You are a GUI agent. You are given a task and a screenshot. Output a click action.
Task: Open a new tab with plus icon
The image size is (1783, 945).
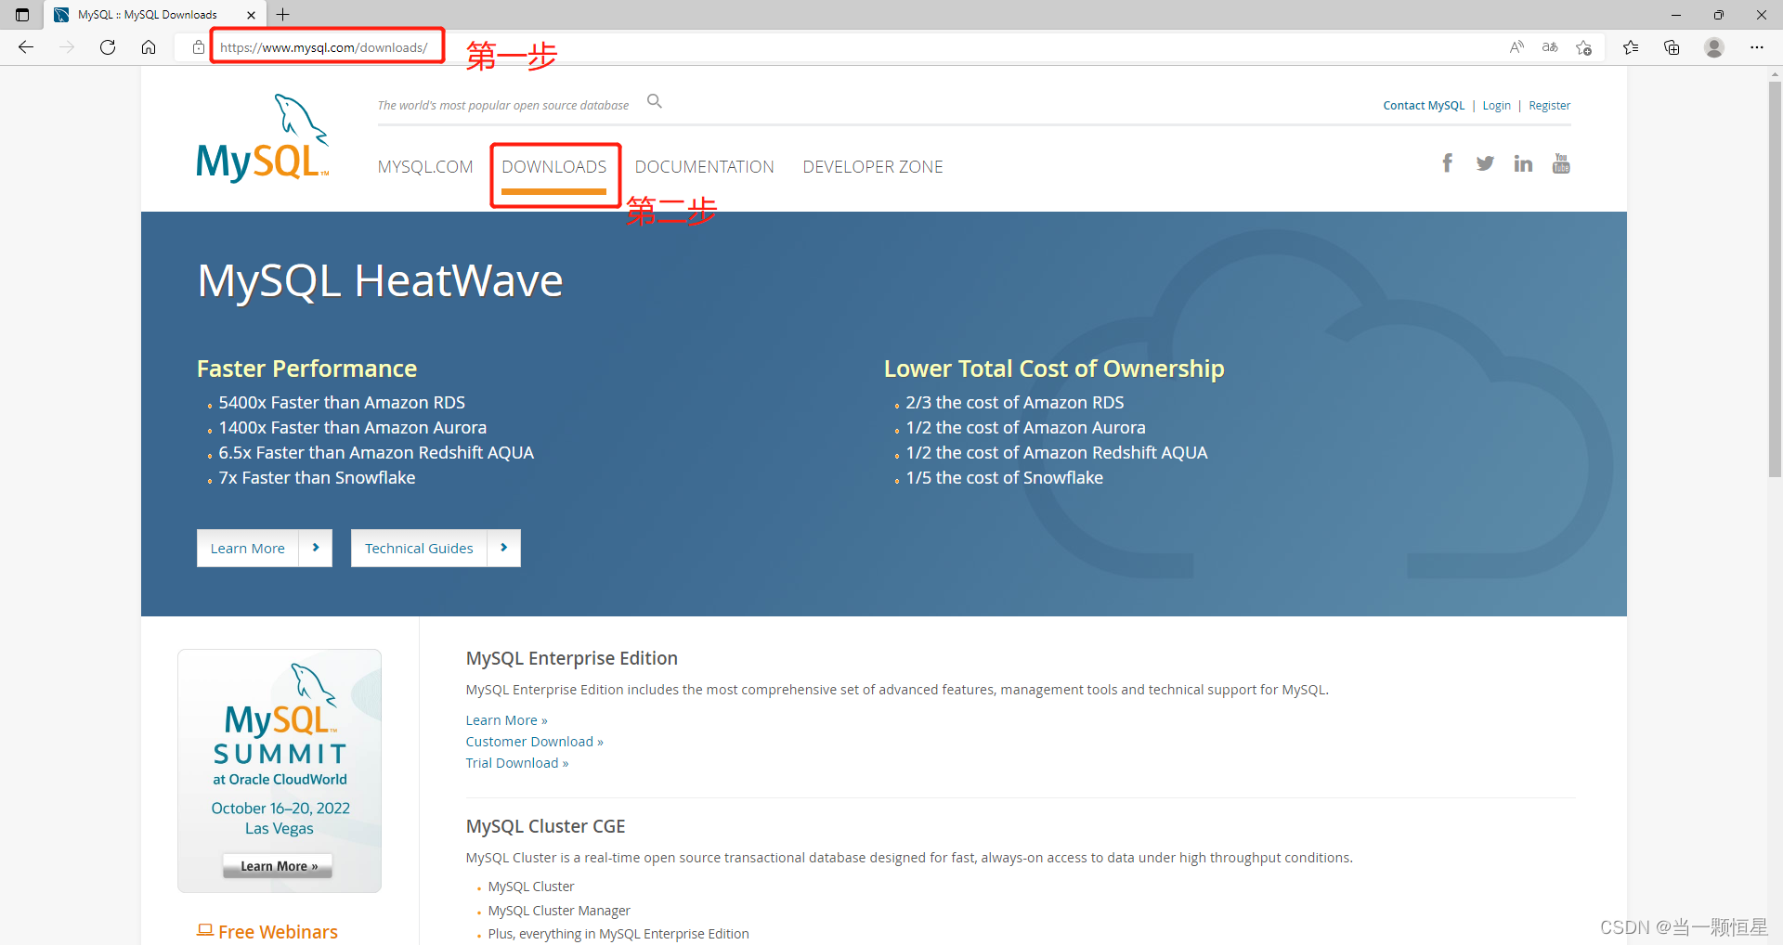click(x=283, y=15)
